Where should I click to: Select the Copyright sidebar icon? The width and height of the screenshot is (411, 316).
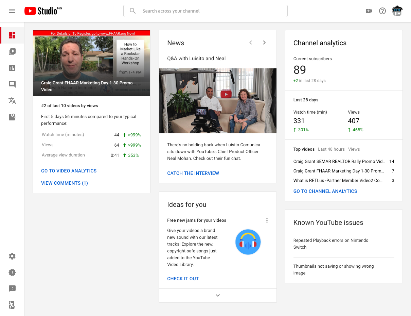click(x=12, y=117)
